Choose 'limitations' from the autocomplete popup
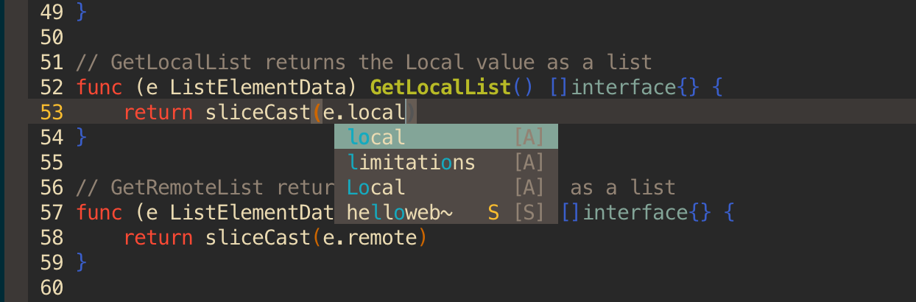Screen dimensions: 916x302 pyautogui.click(x=445, y=162)
